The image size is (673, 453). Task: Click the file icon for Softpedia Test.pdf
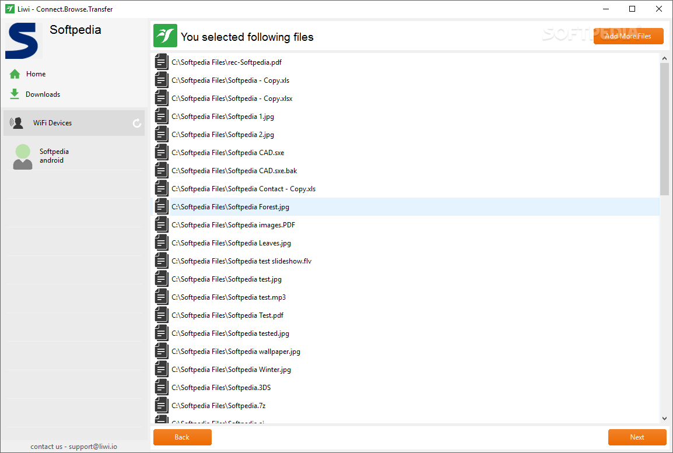click(162, 314)
